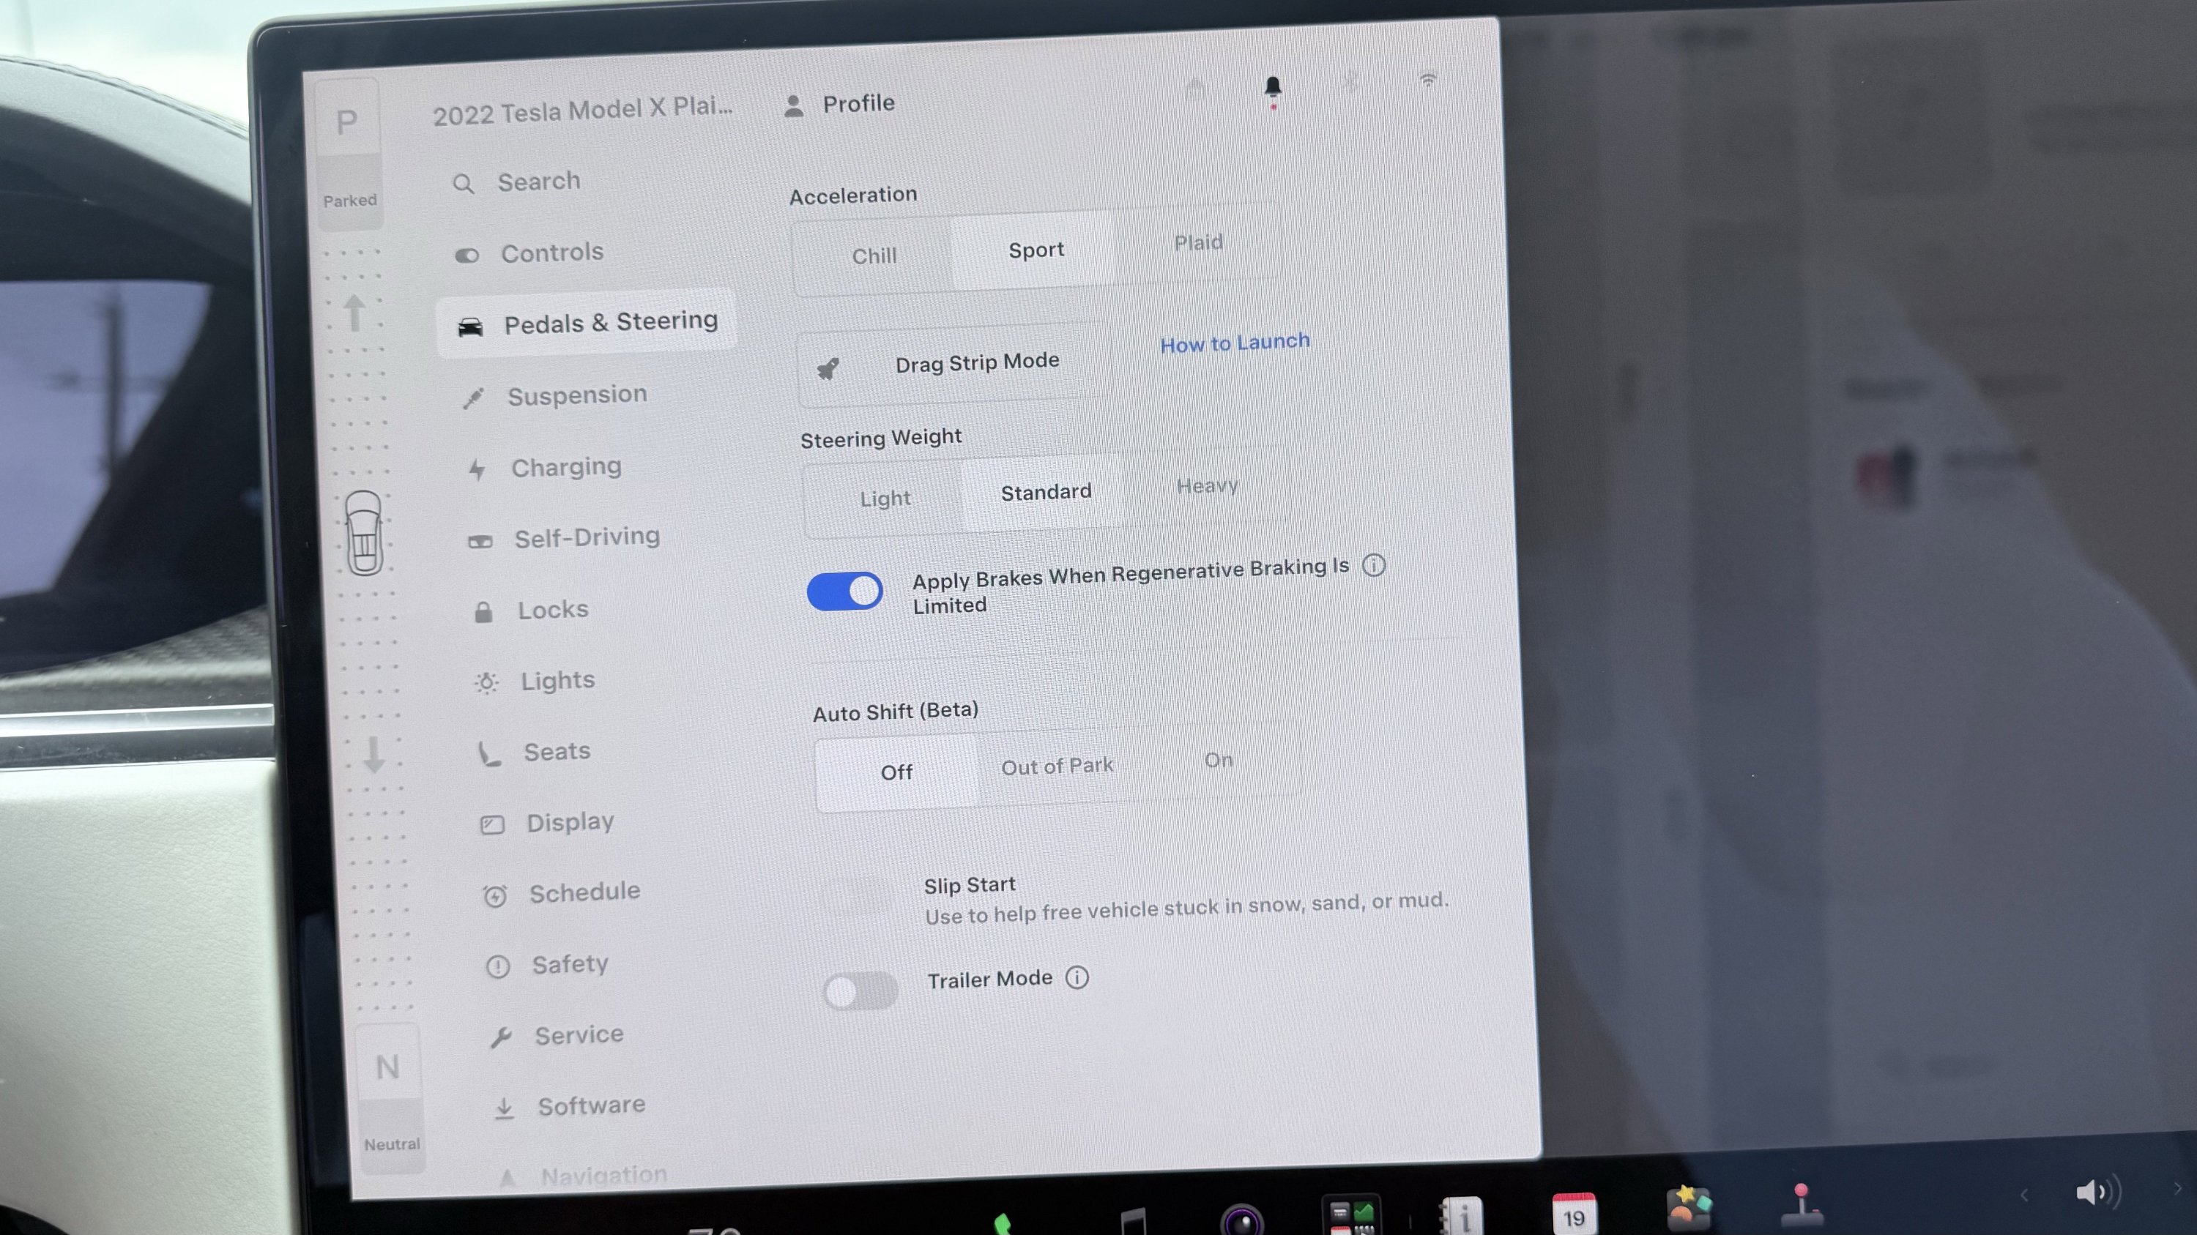Show info about Trailer Mode
2197x1235 pixels.
tap(1077, 977)
